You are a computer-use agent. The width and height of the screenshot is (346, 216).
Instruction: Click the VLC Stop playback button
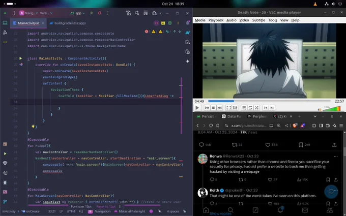click(213, 108)
